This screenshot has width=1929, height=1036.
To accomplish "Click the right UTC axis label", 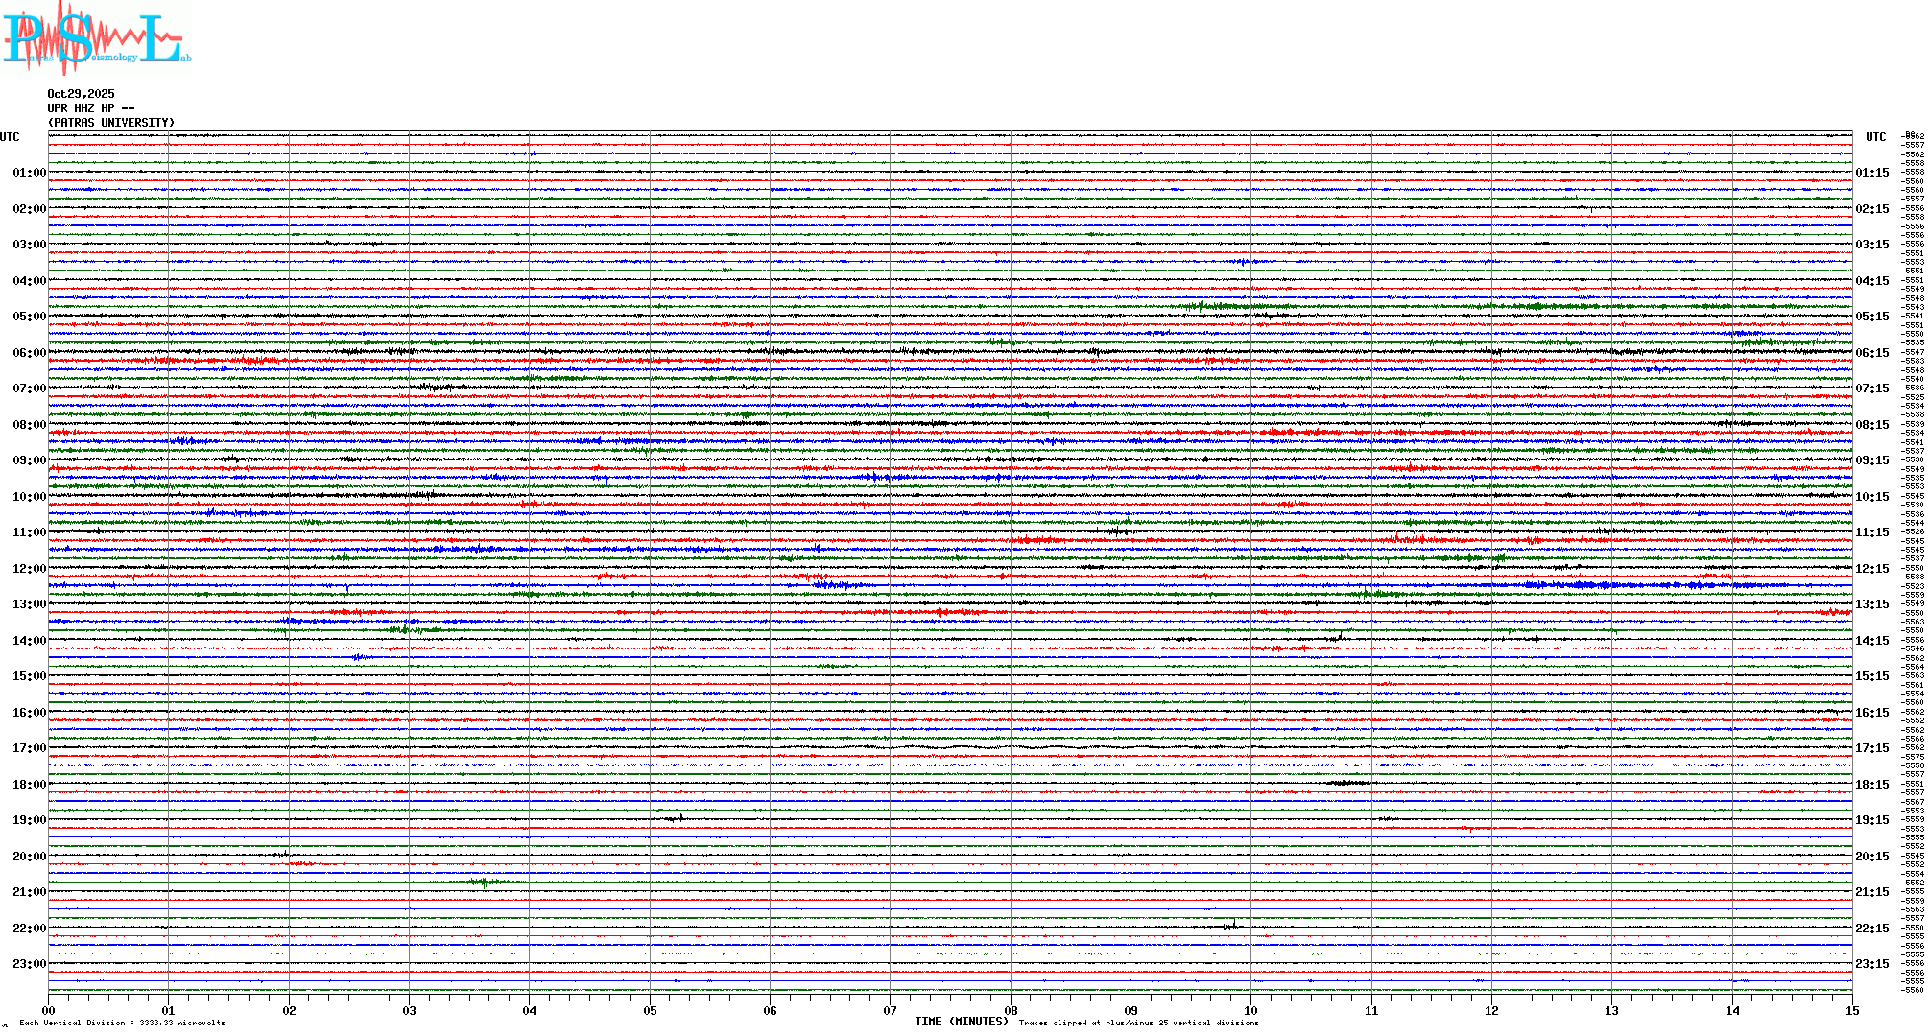I will point(1875,137).
